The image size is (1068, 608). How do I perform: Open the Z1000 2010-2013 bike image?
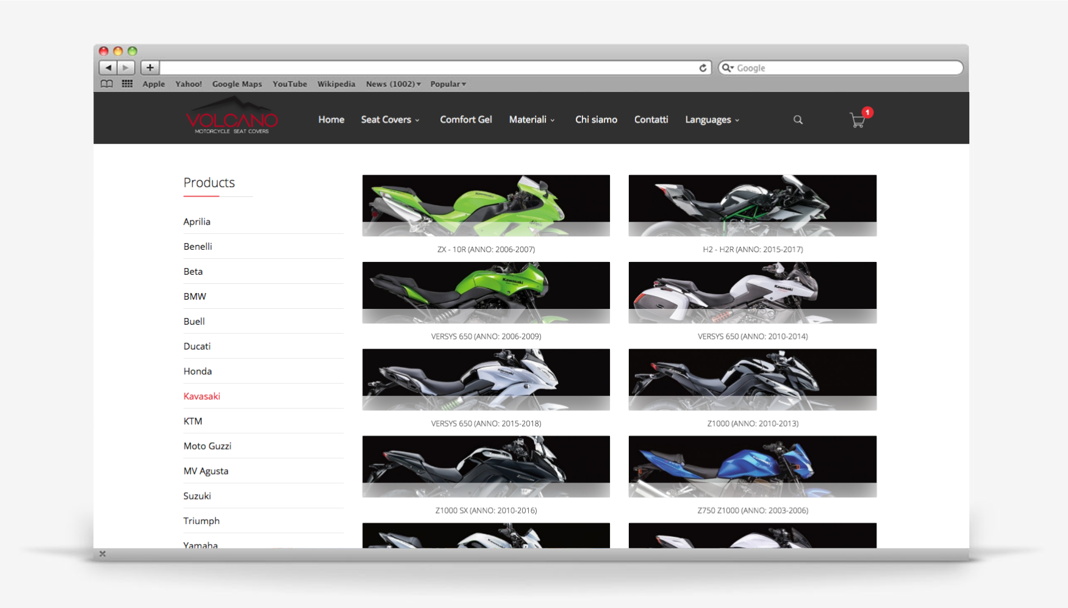[x=753, y=380]
